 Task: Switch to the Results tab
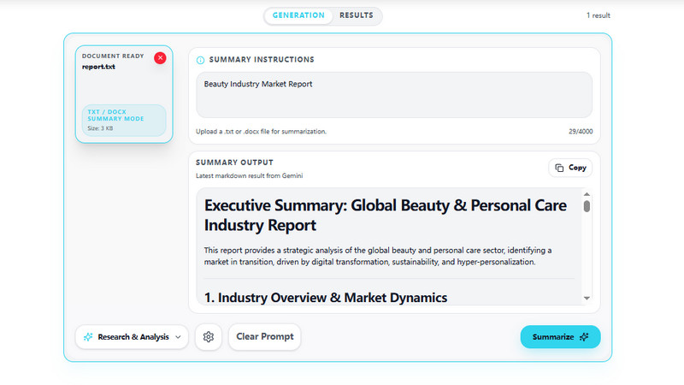[357, 15]
